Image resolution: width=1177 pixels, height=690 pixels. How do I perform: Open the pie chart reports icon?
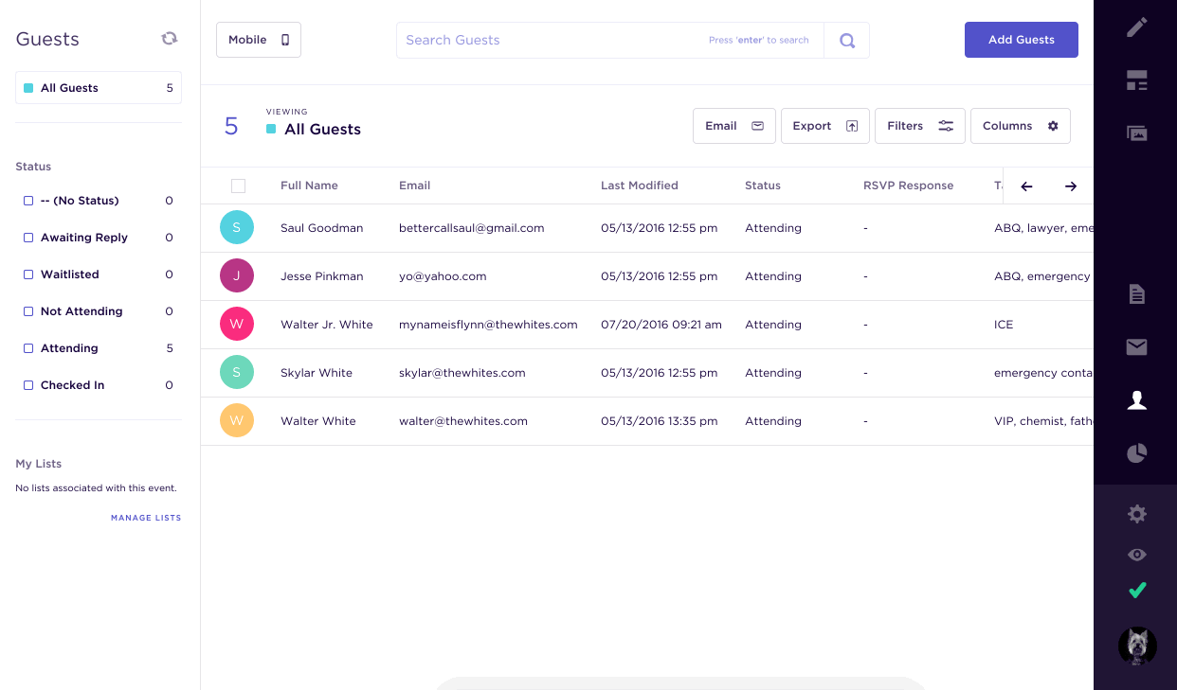(x=1137, y=454)
